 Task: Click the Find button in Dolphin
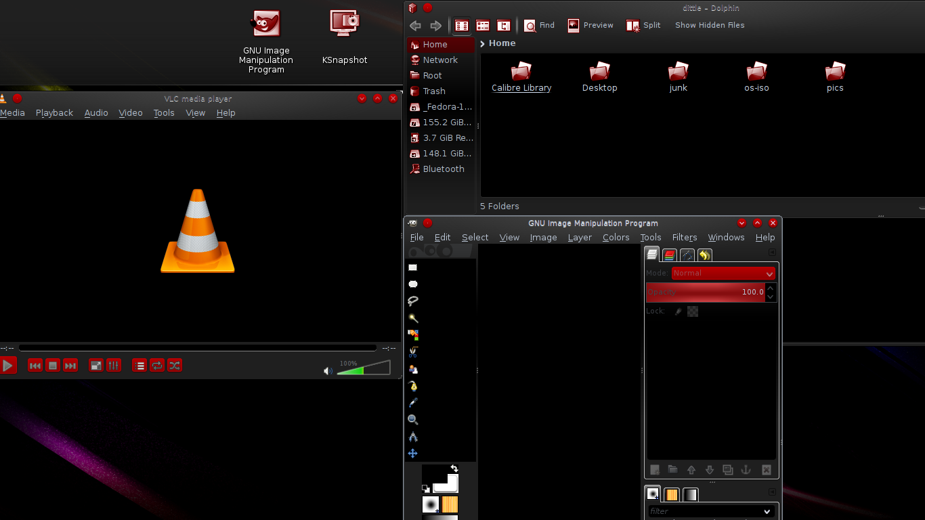(540, 26)
